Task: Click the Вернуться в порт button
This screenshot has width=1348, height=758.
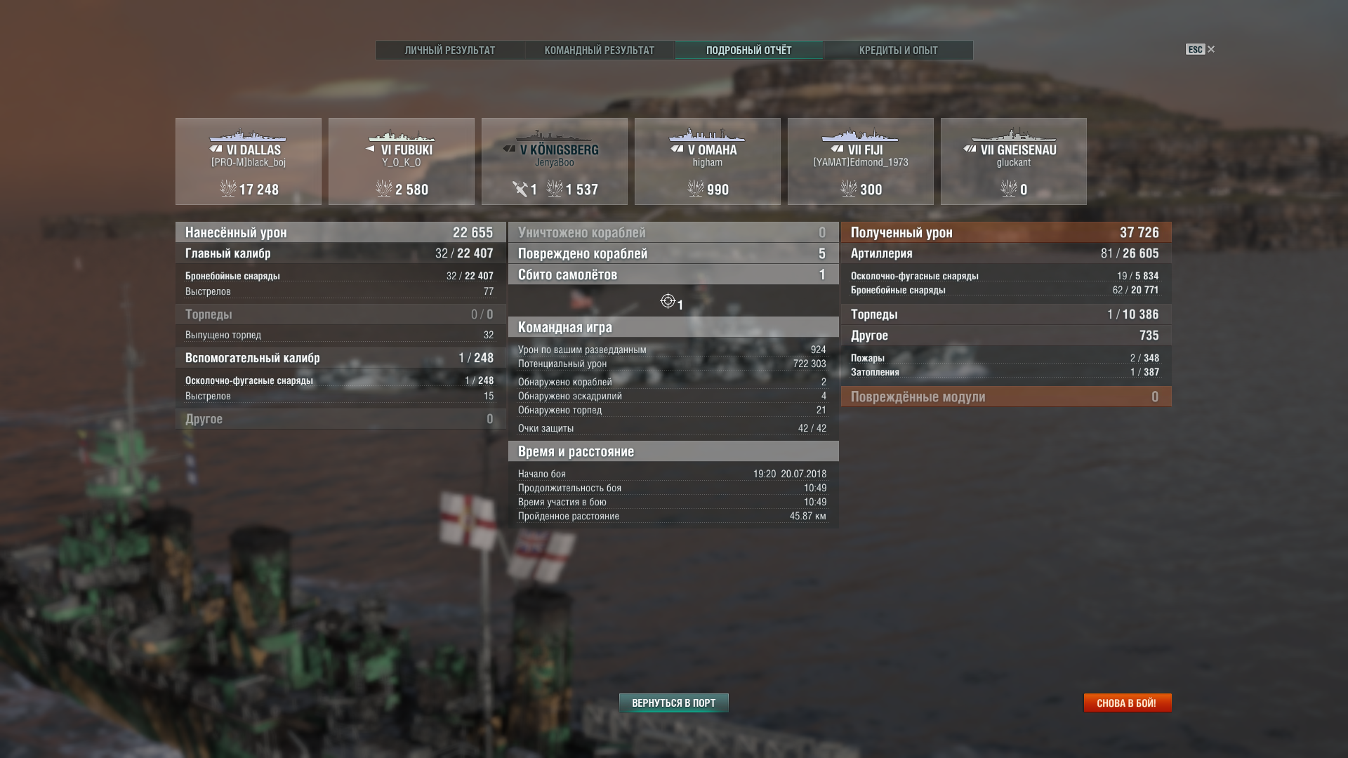Action: click(674, 703)
